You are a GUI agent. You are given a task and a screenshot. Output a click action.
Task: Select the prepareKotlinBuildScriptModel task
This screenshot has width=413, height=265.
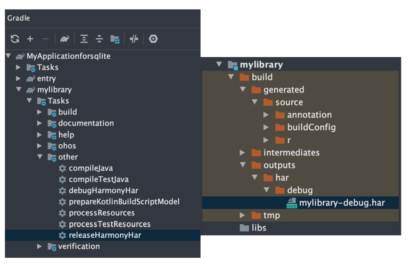(x=124, y=202)
